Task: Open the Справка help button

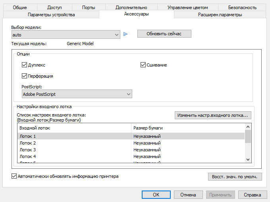Action: 252,195
